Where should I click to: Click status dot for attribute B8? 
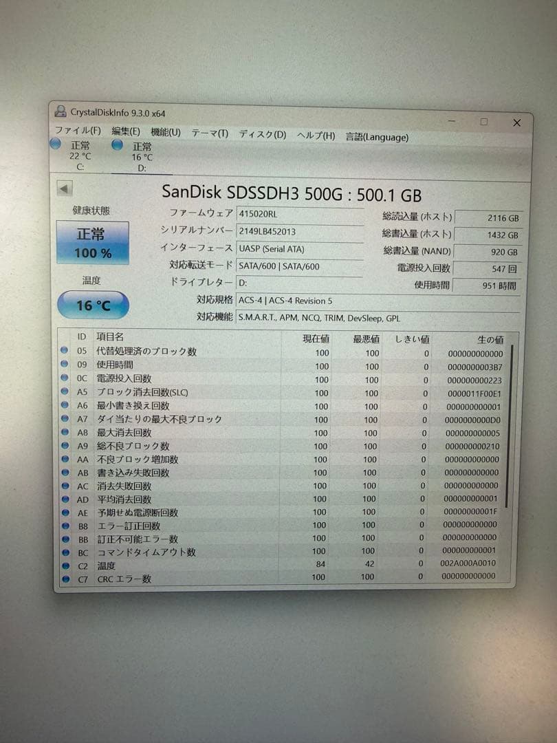(x=66, y=526)
